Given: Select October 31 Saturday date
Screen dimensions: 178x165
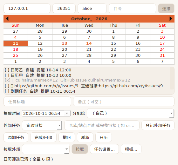Looking at the screenshot, I should point(162,56).
